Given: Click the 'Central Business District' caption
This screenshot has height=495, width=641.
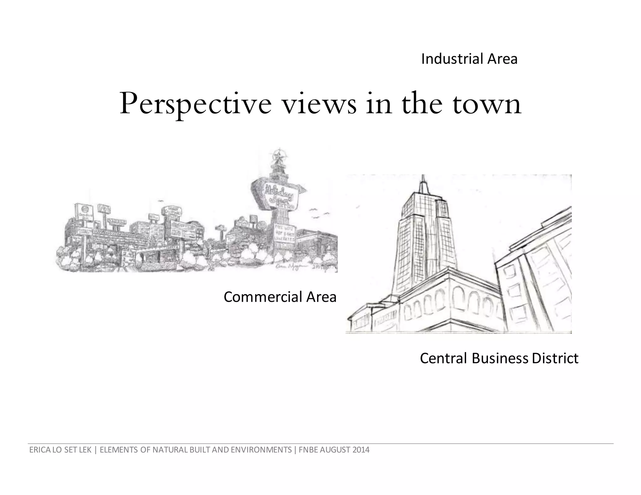Looking at the screenshot, I should tap(499, 358).
